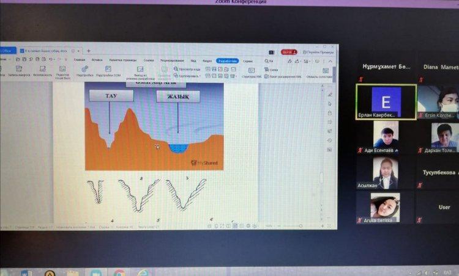Viewport: 459px width, 276px height.
Task: Click the pen tool in right sidebar
Action: pyautogui.click(x=330, y=95)
